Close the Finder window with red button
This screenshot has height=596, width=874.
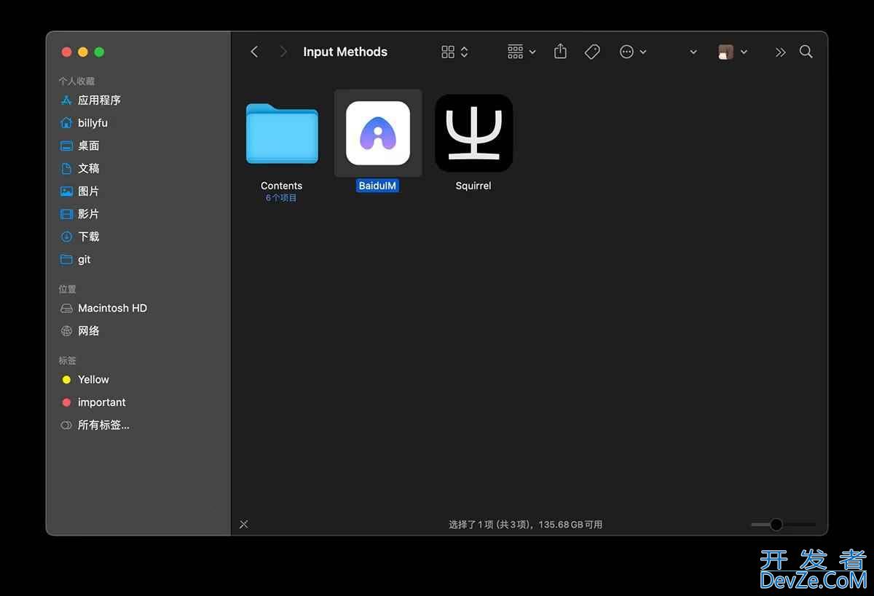[x=66, y=52]
